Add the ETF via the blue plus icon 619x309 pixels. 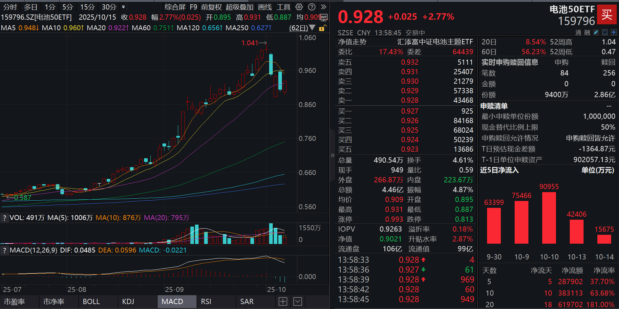[613, 32]
